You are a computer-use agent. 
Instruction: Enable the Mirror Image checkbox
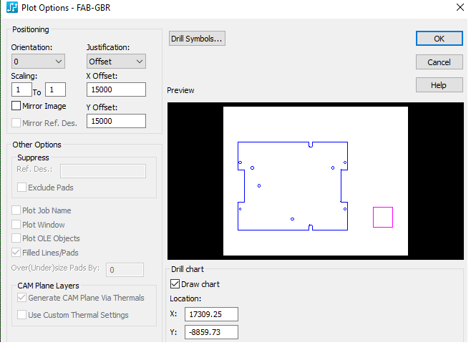point(17,106)
